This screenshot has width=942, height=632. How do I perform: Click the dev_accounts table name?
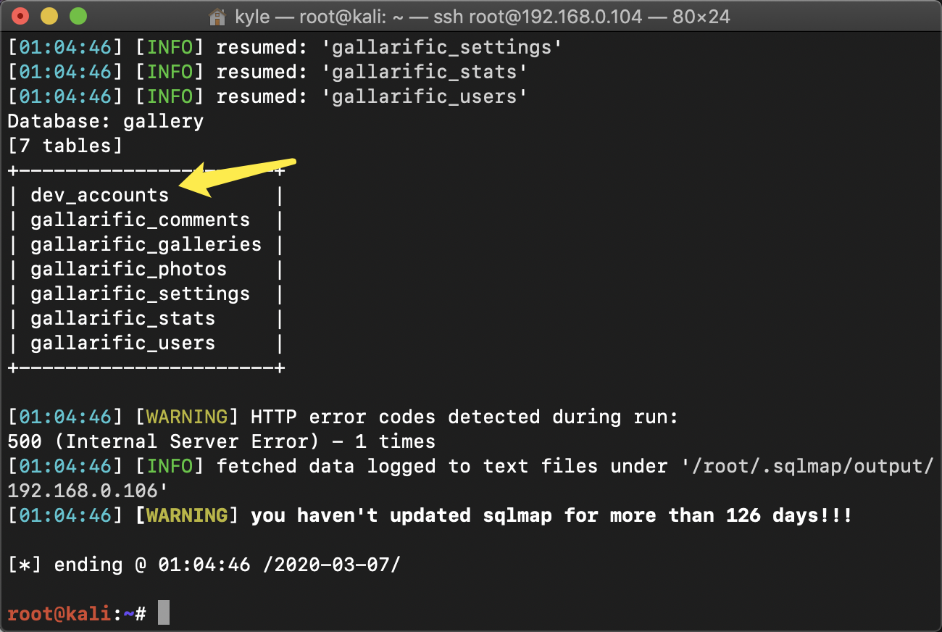click(x=99, y=195)
